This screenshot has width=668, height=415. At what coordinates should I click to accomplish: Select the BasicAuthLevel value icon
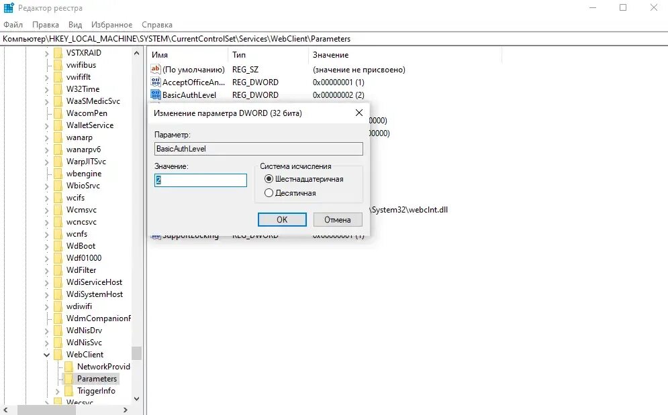click(x=155, y=95)
